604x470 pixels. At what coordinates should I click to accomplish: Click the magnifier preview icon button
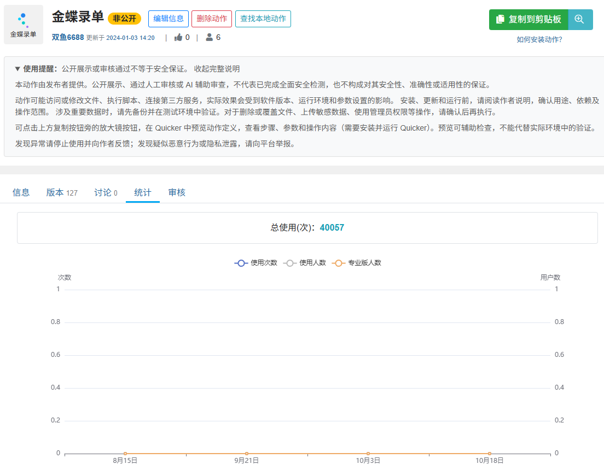click(580, 19)
